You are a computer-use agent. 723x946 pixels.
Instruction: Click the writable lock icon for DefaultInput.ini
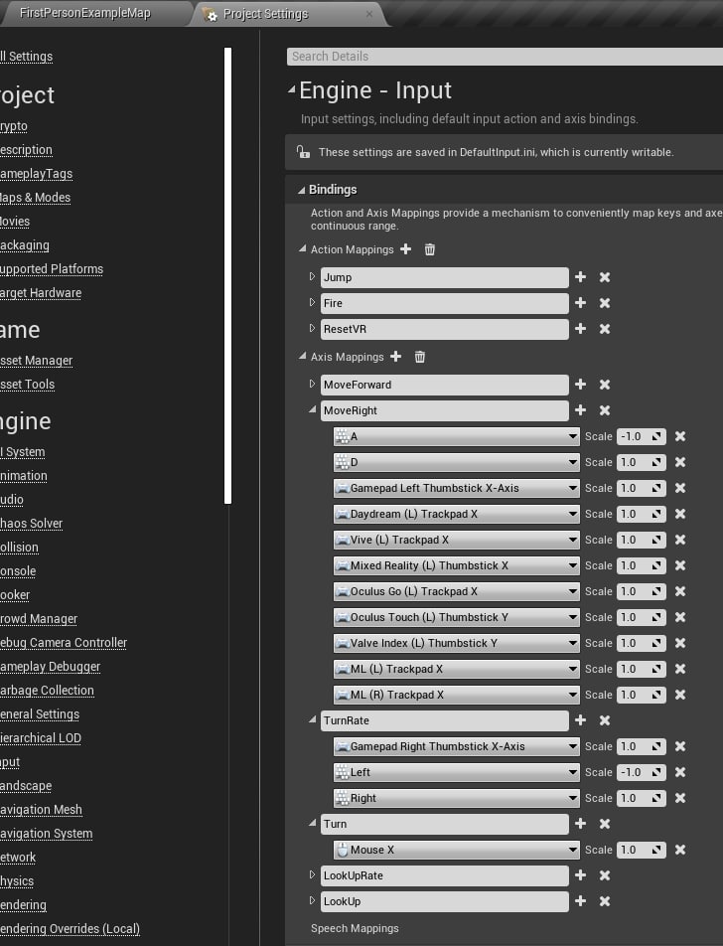click(303, 152)
